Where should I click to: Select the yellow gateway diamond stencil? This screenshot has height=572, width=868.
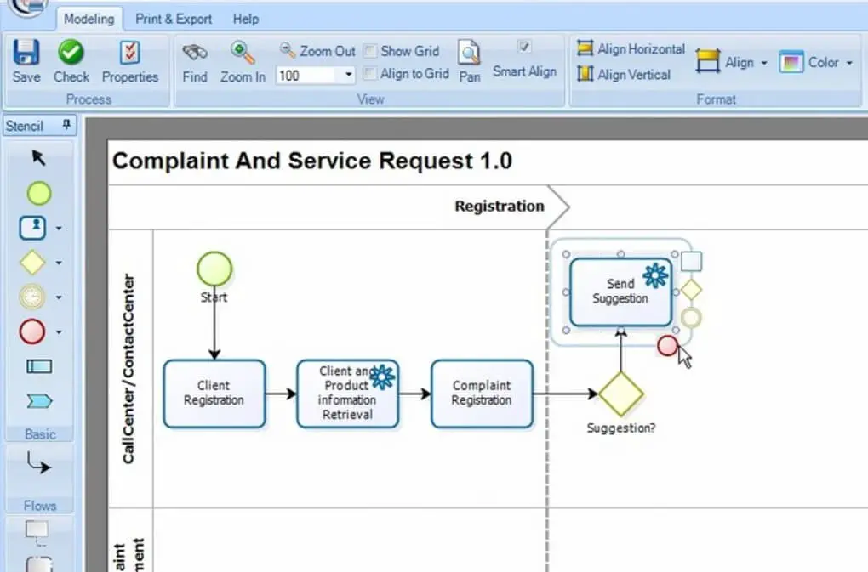pyautogui.click(x=33, y=263)
